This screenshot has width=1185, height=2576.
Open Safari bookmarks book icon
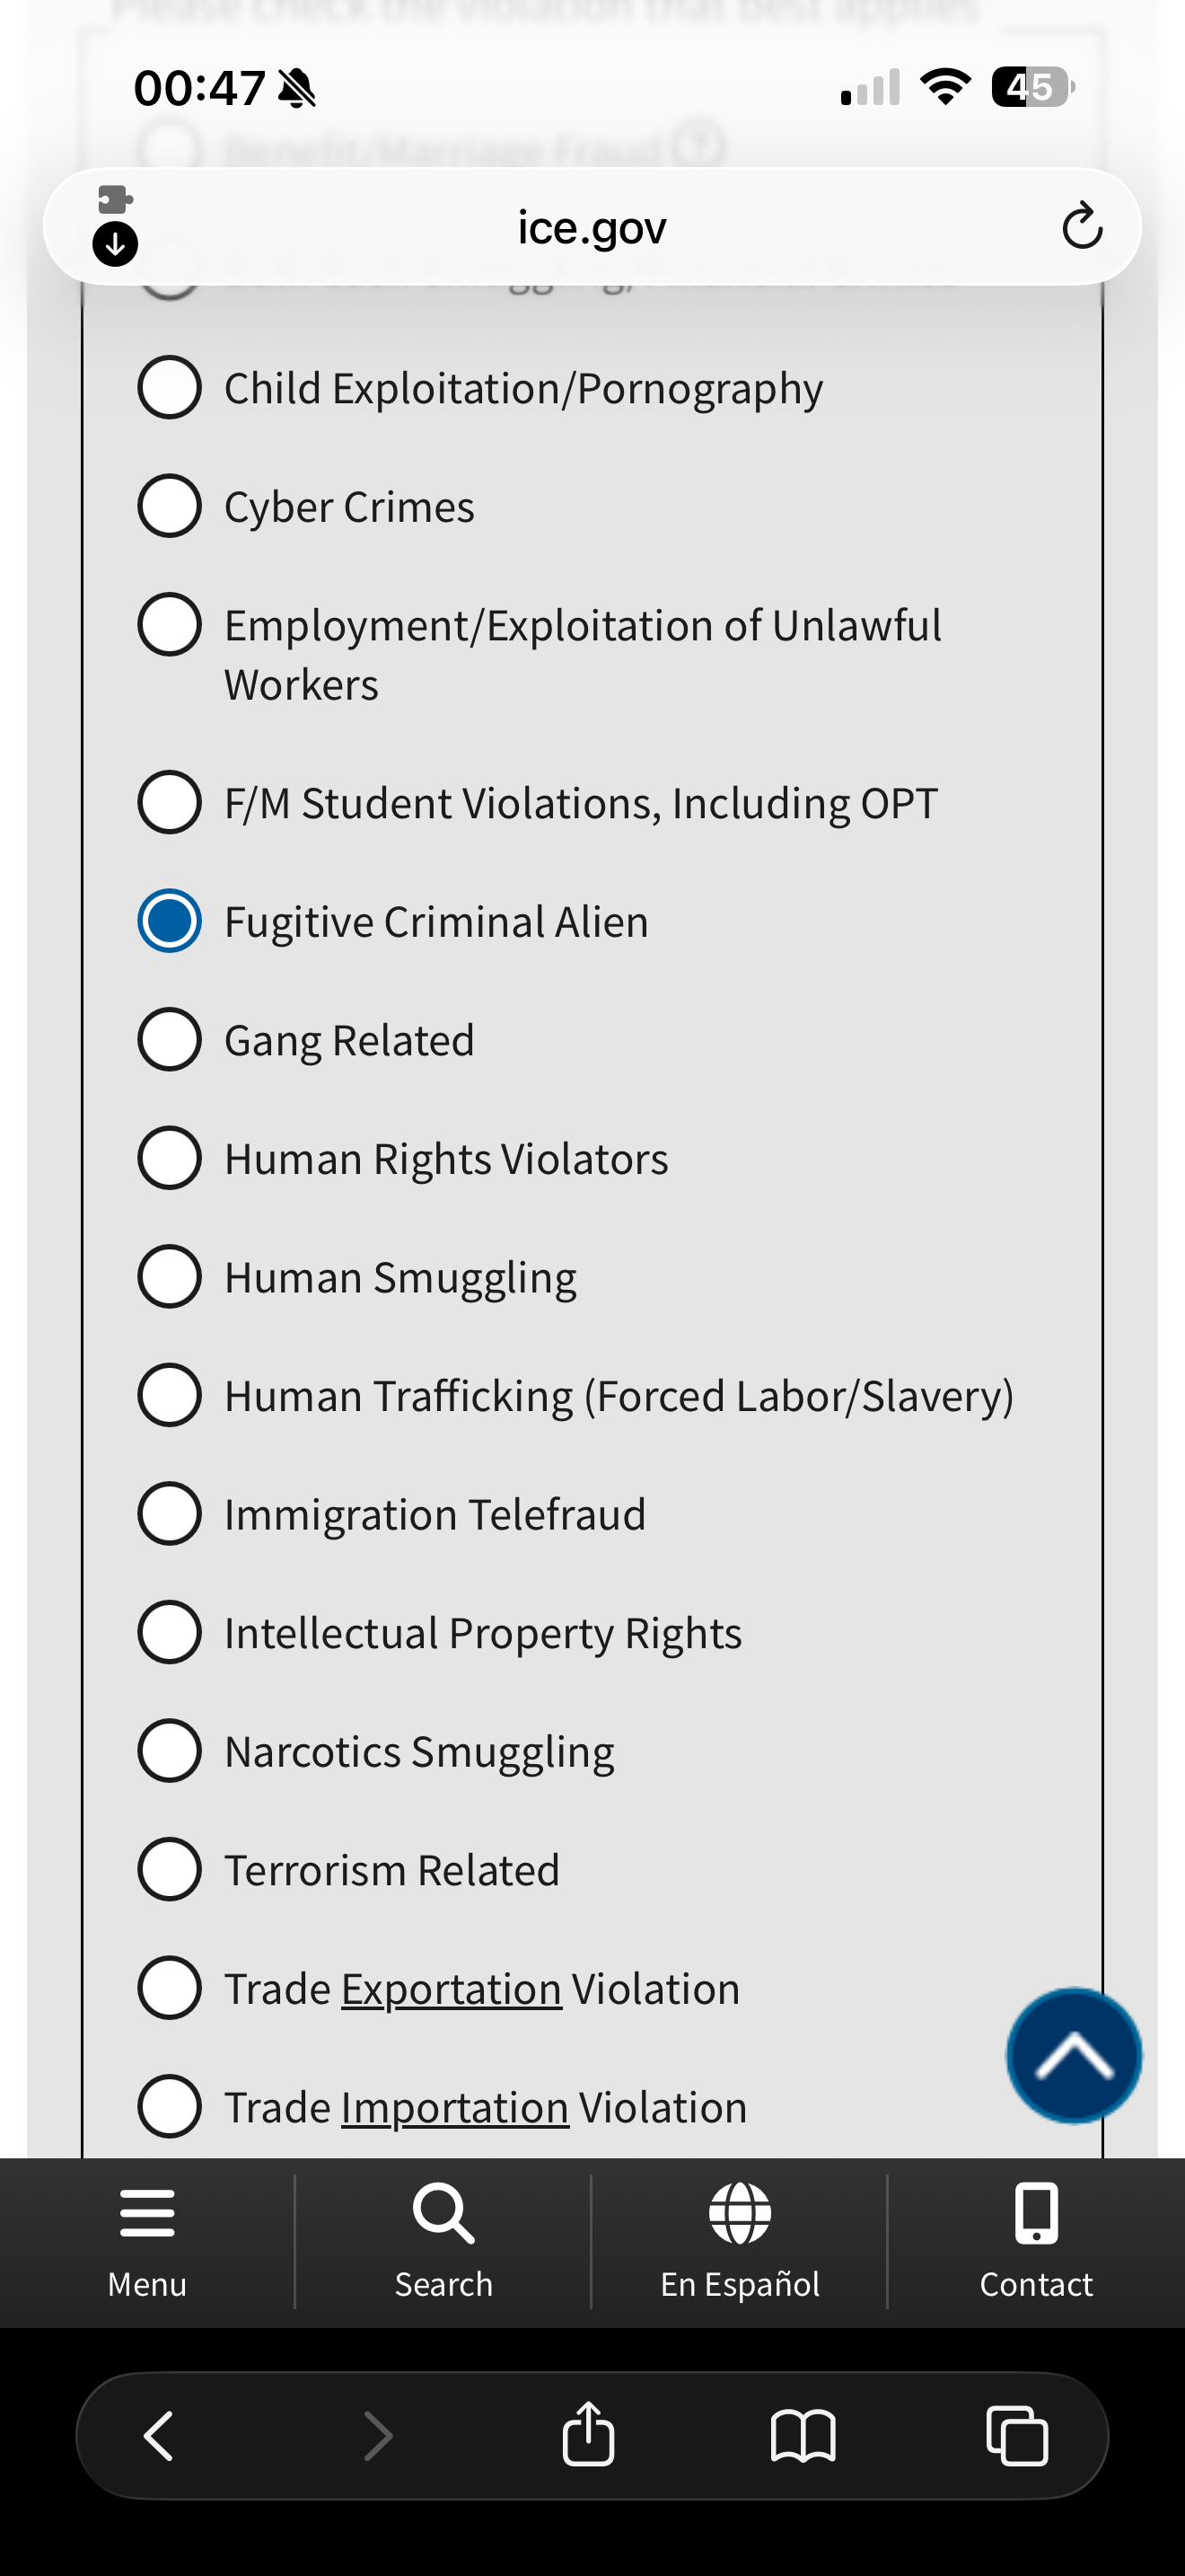tap(803, 2434)
